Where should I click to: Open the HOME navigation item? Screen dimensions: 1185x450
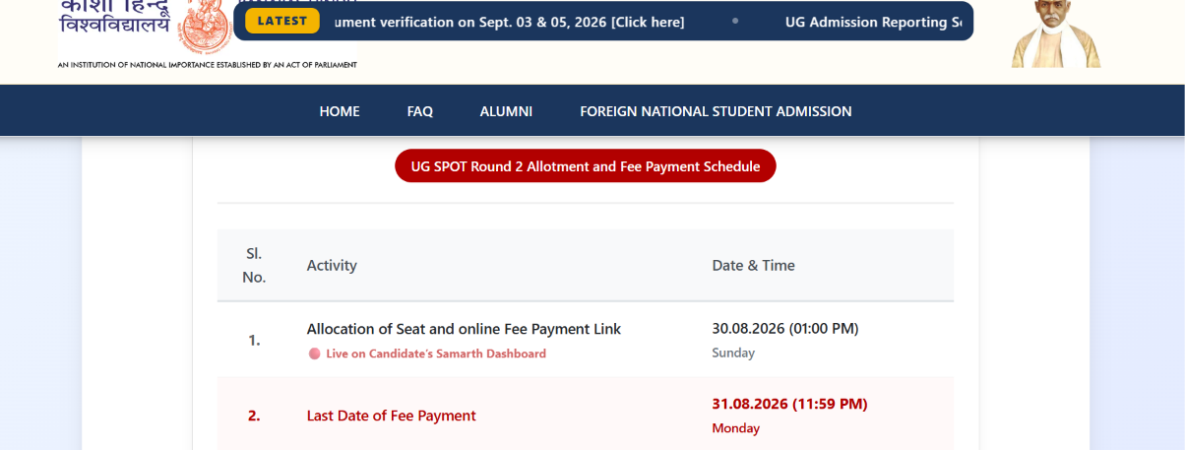coord(340,111)
